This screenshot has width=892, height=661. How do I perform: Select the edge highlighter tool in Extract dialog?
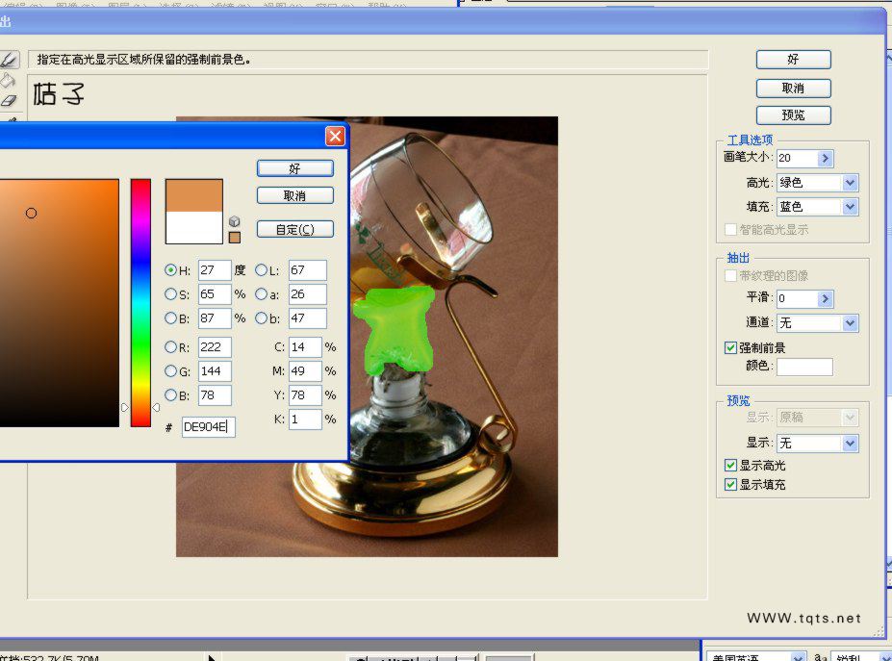click(9, 59)
